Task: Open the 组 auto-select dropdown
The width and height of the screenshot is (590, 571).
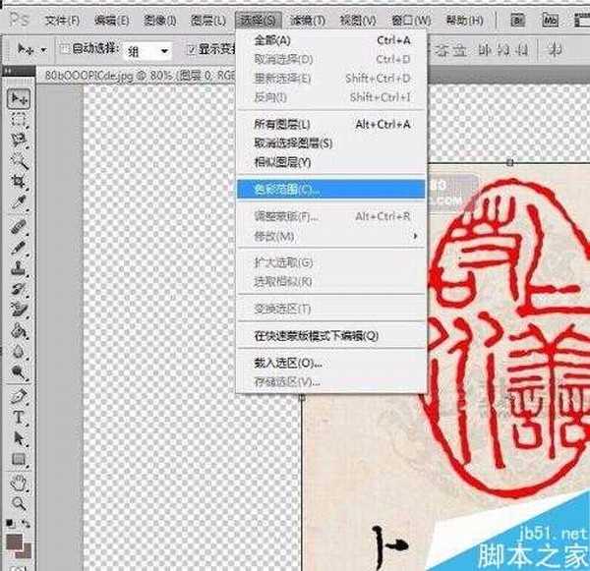Action: (x=147, y=50)
